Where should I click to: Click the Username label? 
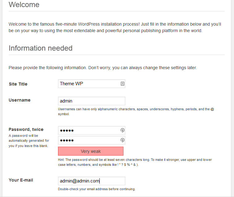19,100
